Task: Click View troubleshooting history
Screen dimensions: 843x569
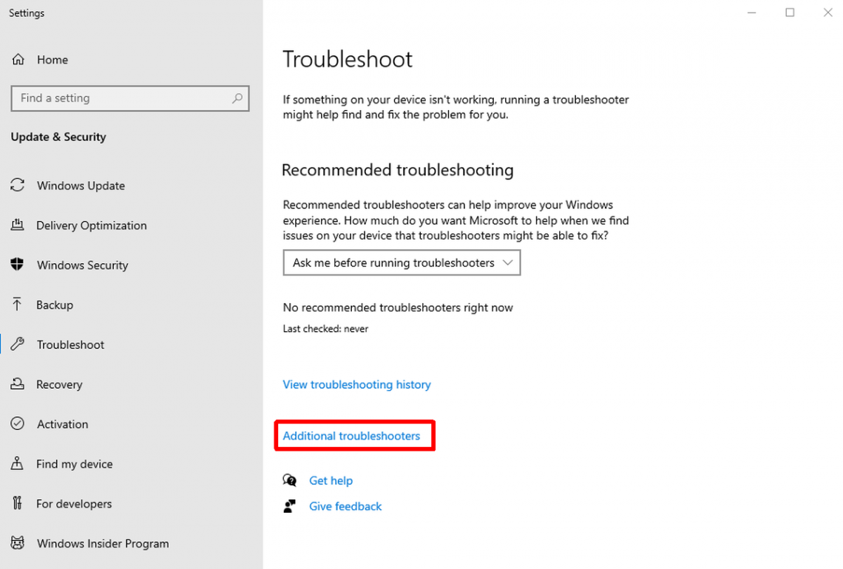Action: point(356,384)
